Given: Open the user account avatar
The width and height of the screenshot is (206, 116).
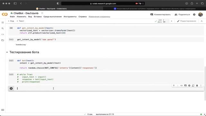Looking at the screenshot, I should click(201, 15).
